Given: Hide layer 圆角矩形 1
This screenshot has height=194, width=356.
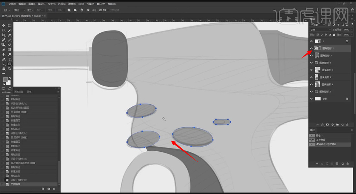Looking at the screenshot, I should tap(311, 70).
